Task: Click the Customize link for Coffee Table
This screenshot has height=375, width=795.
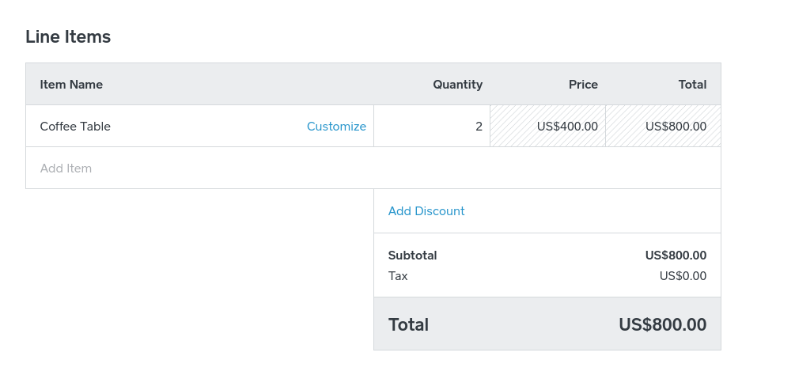Action: [336, 127]
